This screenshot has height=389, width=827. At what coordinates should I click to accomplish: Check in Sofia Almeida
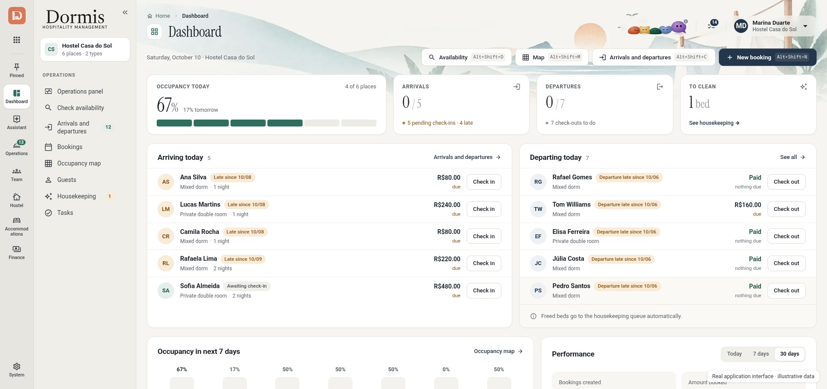(484, 291)
